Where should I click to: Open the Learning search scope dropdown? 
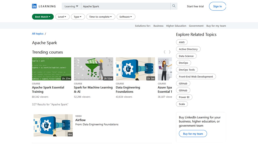[71, 6]
